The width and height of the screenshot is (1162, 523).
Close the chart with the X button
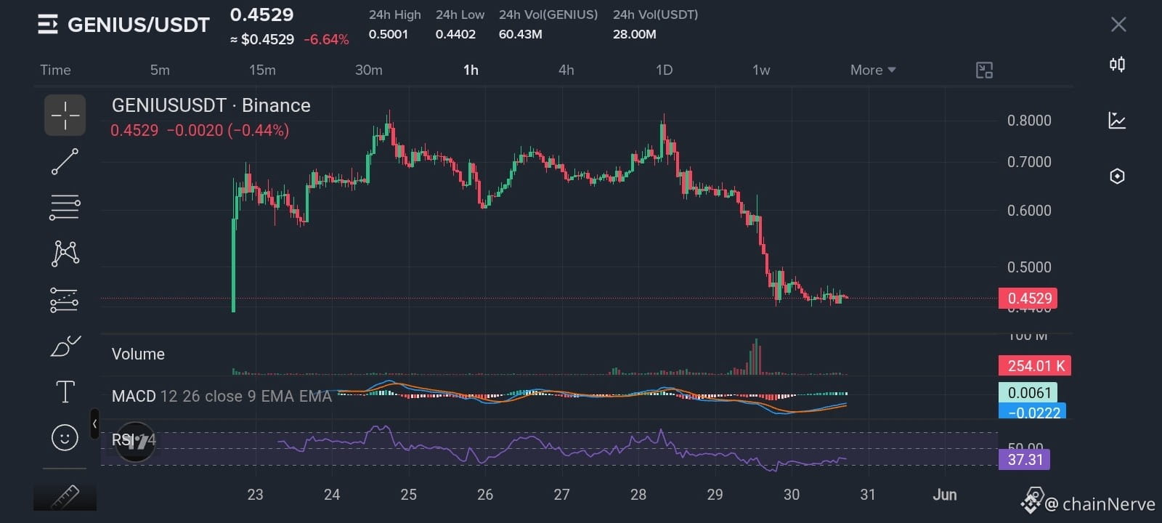tap(1118, 25)
